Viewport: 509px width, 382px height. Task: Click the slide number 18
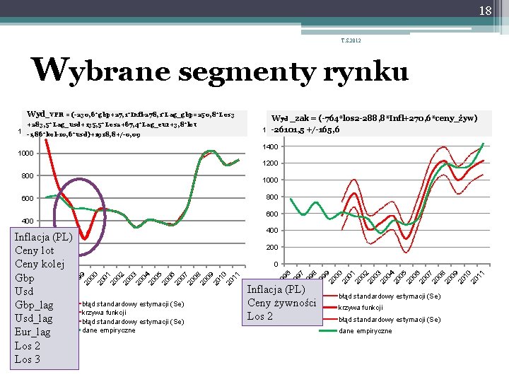485,11
